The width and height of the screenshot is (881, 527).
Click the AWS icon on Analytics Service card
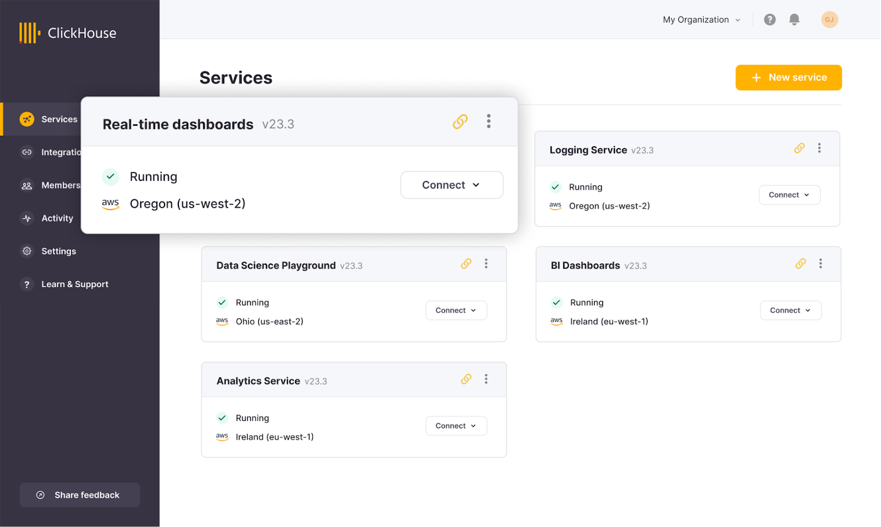[x=222, y=436]
